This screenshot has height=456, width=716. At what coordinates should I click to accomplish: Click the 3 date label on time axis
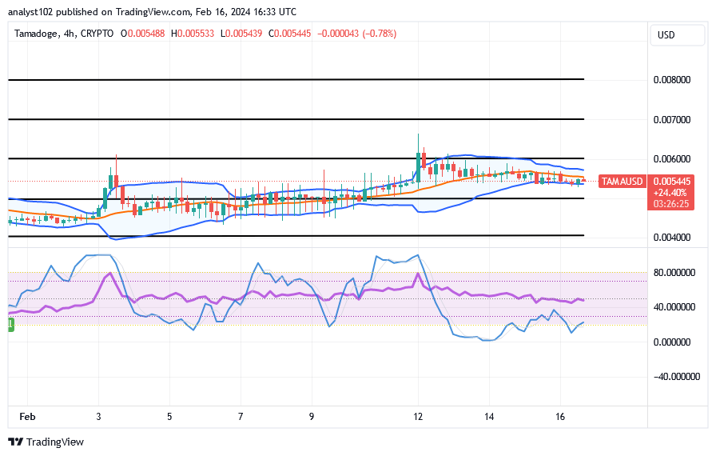pyautogui.click(x=98, y=417)
